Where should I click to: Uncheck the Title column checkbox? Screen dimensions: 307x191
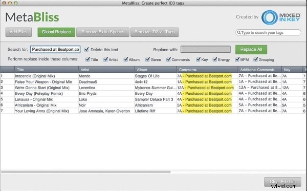coord(87,59)
